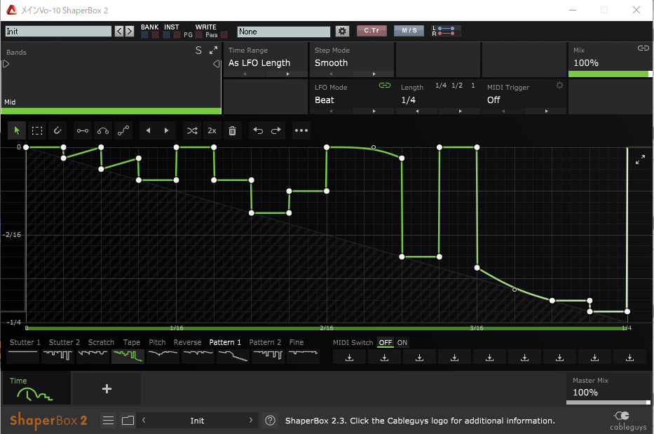The height and width of the screenshot is (434, 654).
Task: Click the Mid band level bar
Action: [x=111, y=111]
